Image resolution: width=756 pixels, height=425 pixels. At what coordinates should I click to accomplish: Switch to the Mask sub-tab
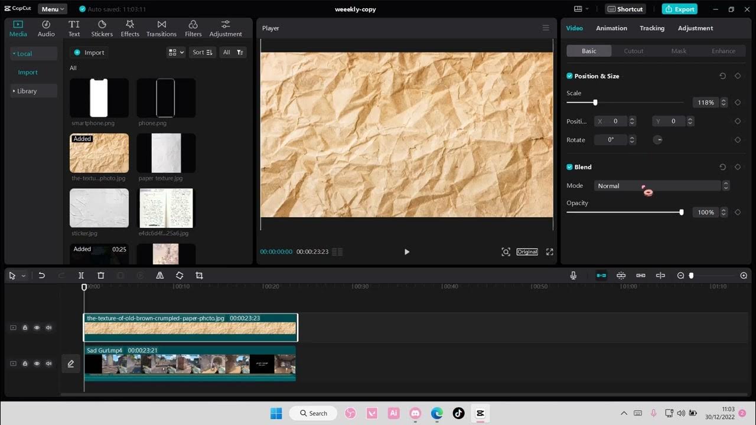pos(679,51)
